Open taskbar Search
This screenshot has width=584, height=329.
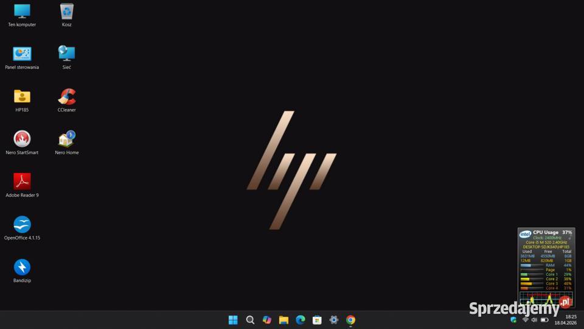tap(250, 320)
